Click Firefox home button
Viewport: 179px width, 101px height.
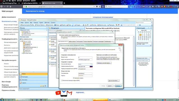pyautogui.click(x=11, y=6)
